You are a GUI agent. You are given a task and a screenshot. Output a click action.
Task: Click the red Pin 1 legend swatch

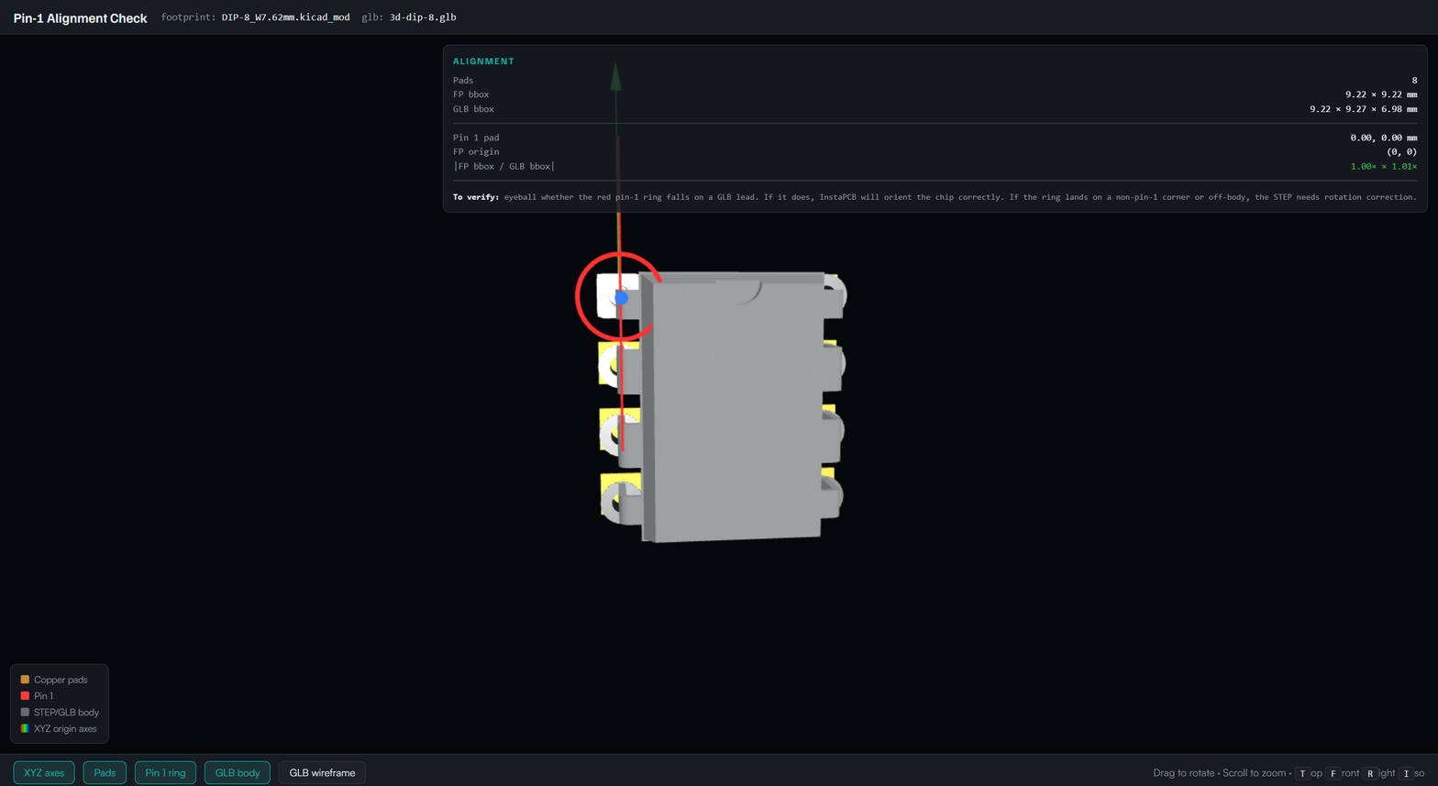point(25,696)
